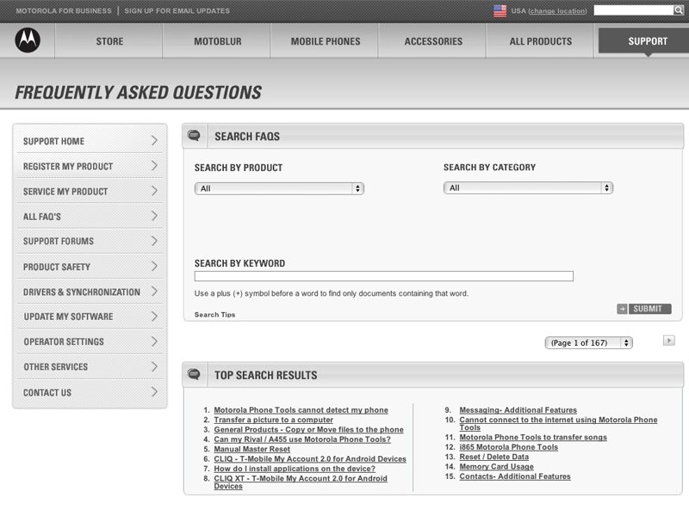The height and width of the screenshot is (516, 689).
Task: Select Drivers & Synchronization in sidebar
Action: click(90, 292)
